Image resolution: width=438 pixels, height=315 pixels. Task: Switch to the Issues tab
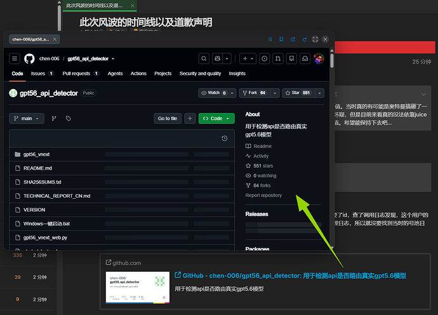coord(42,74)
